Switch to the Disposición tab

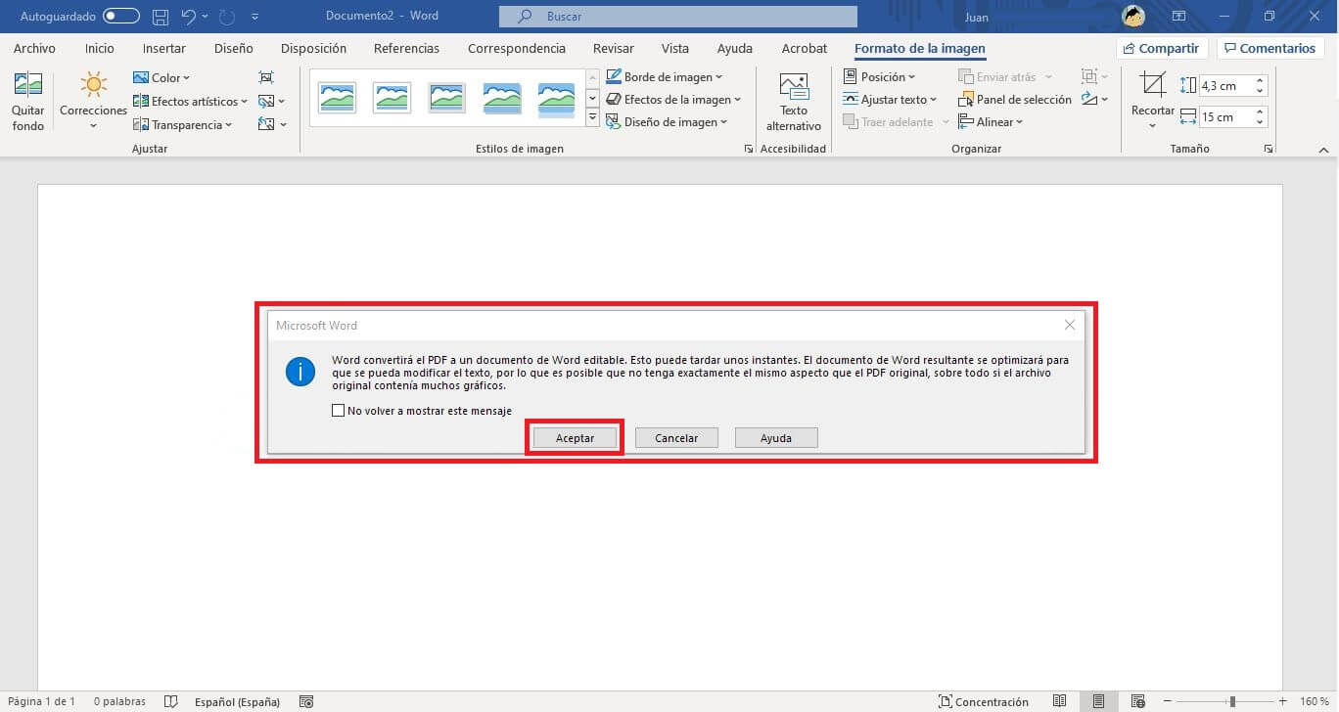pyautogui.click(x=313, y=48)
